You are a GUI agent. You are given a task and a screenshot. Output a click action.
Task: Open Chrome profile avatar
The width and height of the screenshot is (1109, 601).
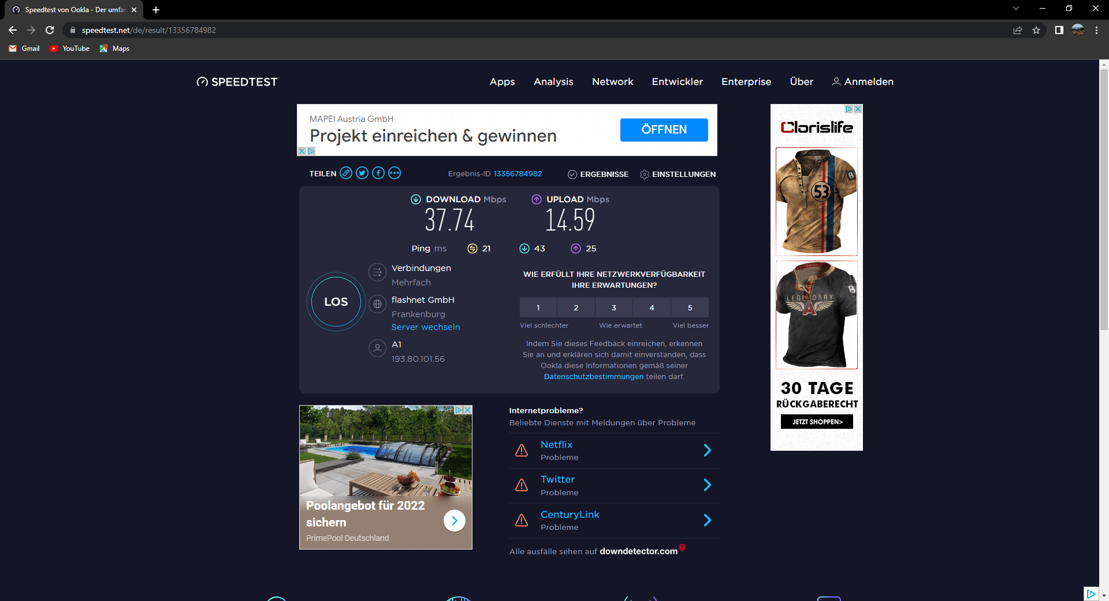[1078, 30]
